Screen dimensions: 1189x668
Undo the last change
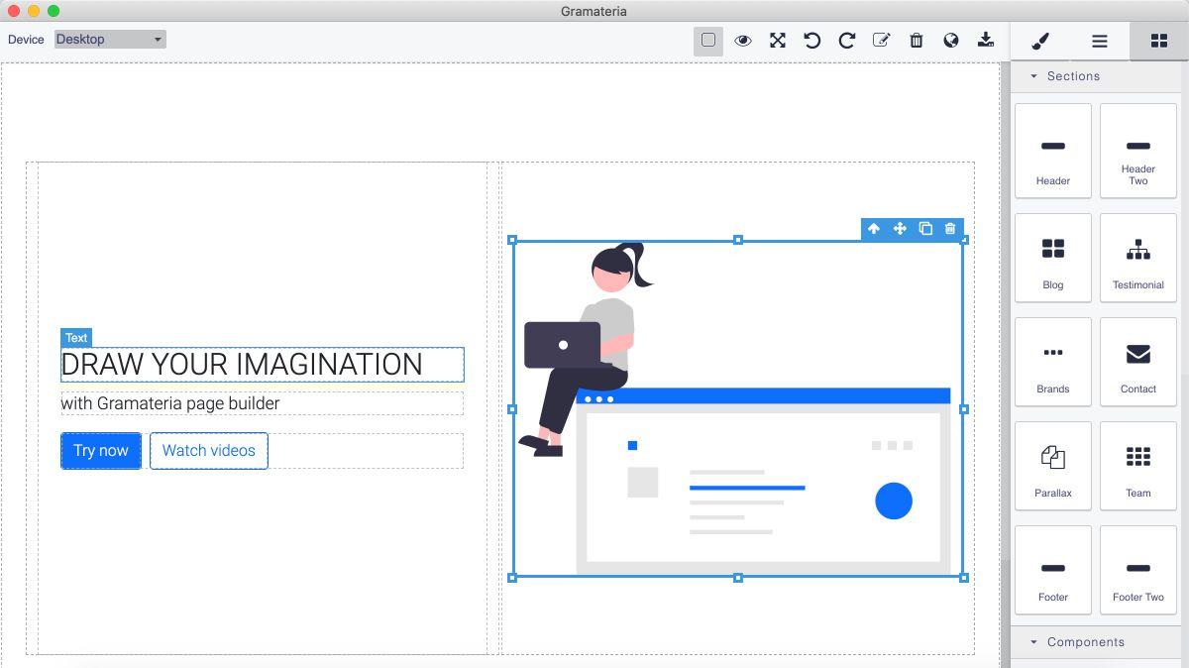(812, 40)
